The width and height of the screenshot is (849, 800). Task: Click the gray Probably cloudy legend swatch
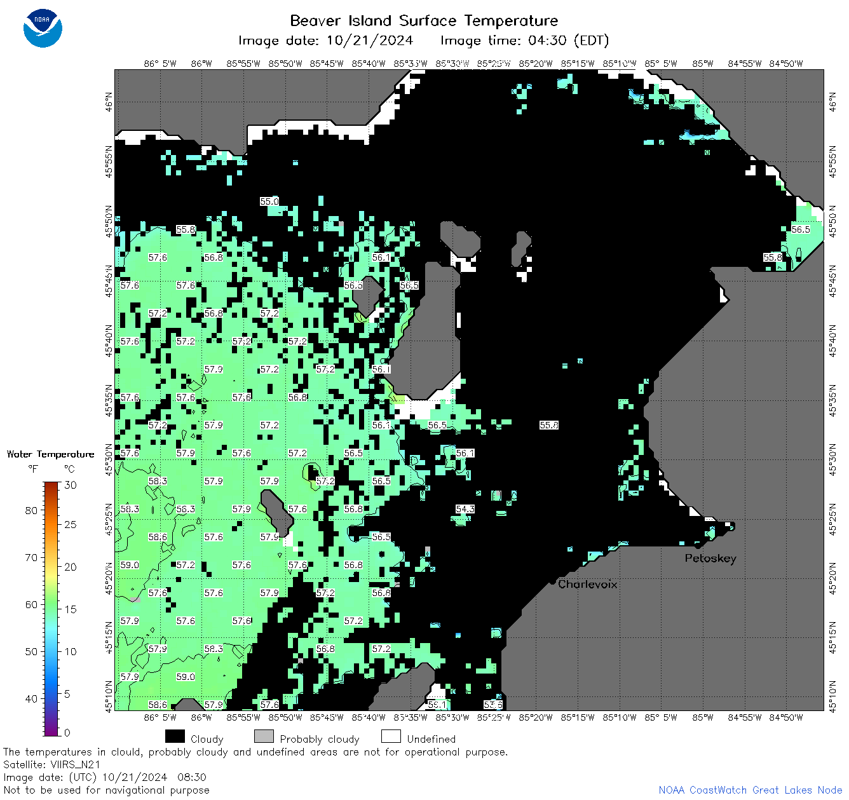click(264, 736)
